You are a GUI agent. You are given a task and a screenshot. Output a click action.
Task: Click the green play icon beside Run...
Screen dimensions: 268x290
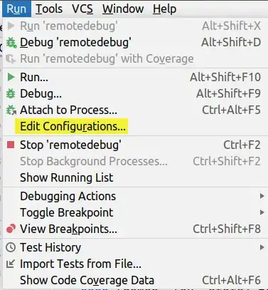11,77
